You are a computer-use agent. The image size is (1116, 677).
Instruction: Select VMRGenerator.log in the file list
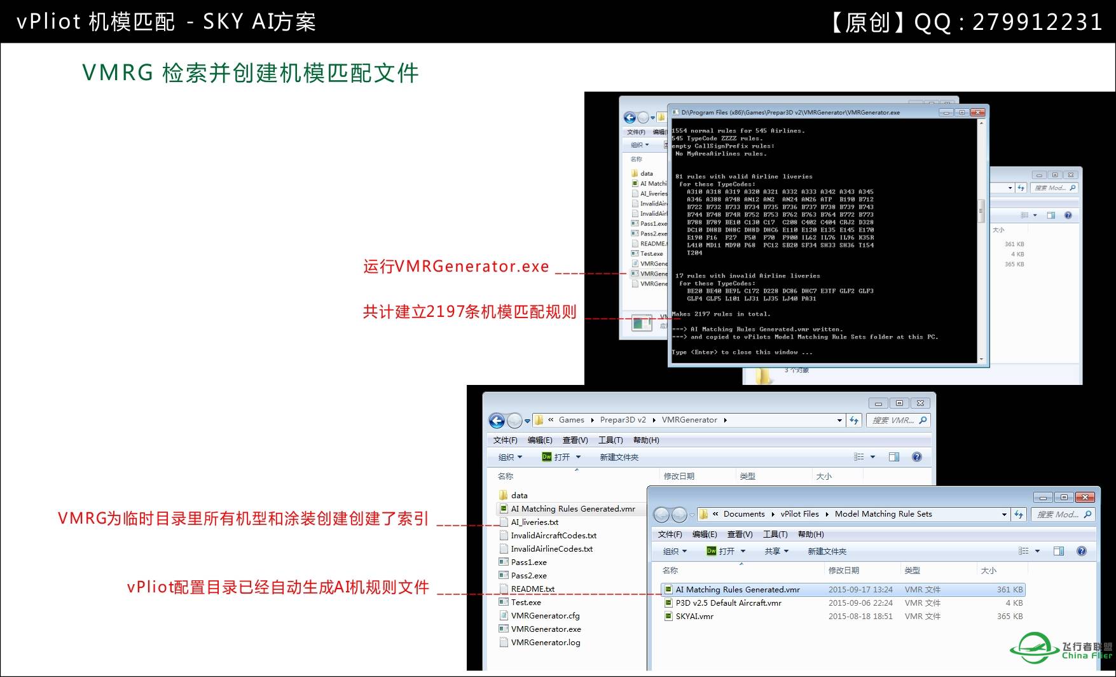pyautogui.click(x=546, y=642)
